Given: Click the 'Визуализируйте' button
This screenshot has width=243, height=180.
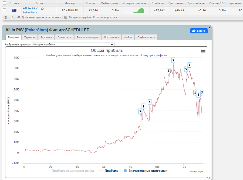Looking at the screenshot, I should [x=78, y=17].
